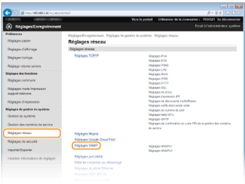Click the browser back arrow button
The height and width of the screenshot is (184, 245).
[7, 13]
